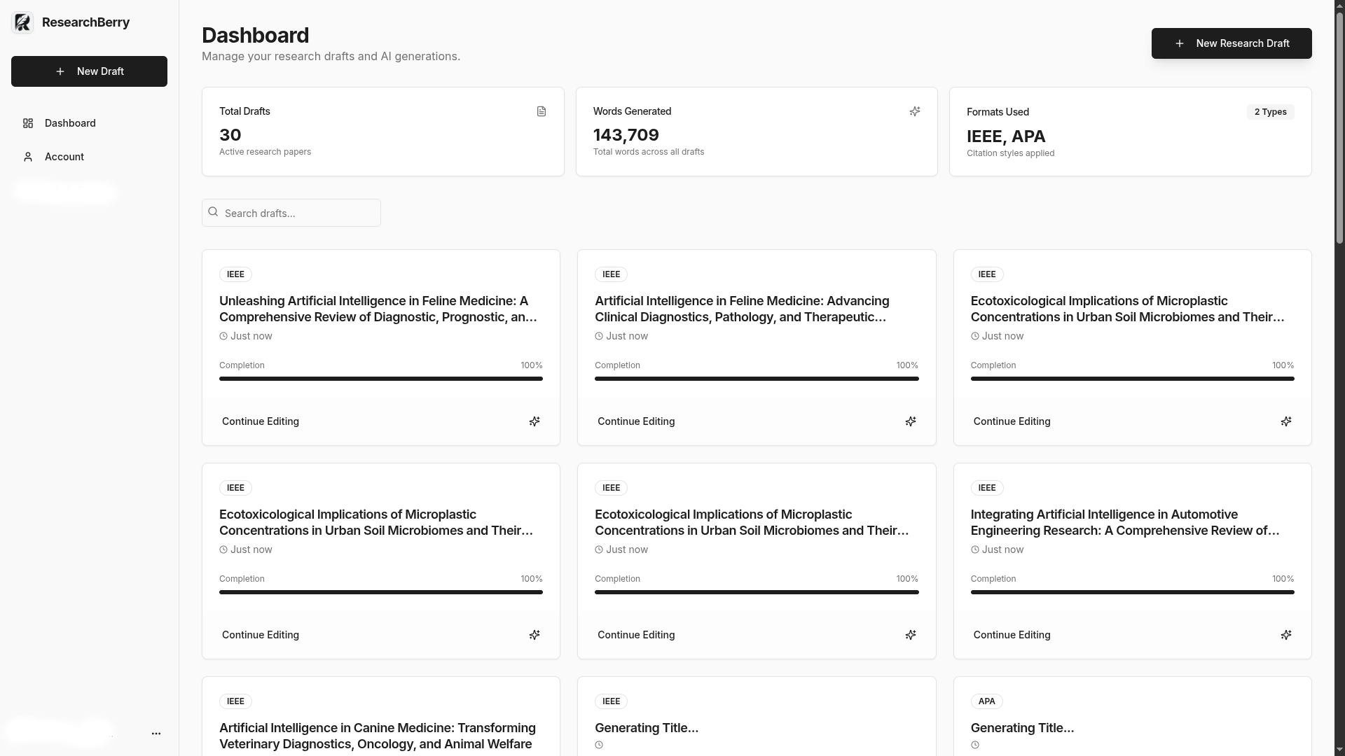Open the Artificial Intelligence in Canine Medicine title
This screenshot has width=1345, height=756.
coord(378,736)
